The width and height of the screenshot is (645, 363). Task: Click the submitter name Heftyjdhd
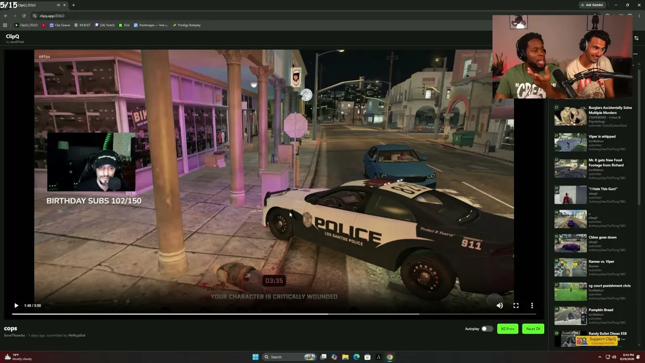pyautogui.click(x=77, y=335)
